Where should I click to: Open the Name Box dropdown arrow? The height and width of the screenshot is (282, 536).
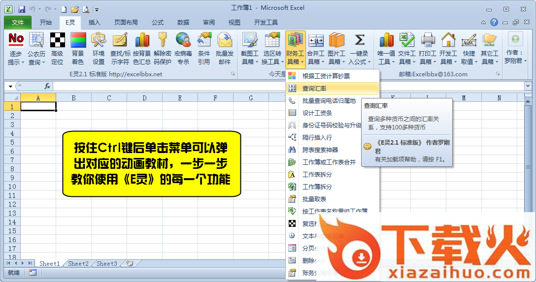[11, 87]
